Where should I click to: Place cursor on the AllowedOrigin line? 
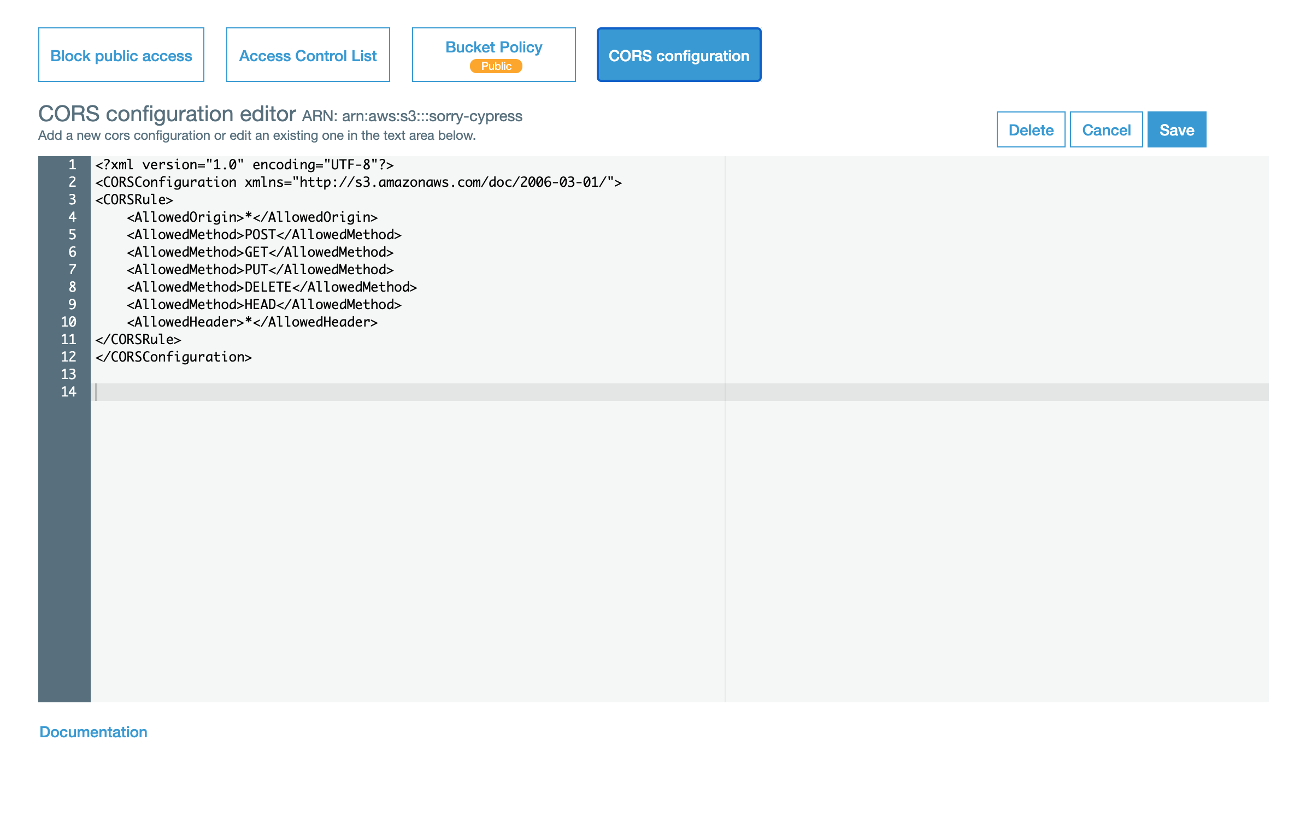pos(251,217)
